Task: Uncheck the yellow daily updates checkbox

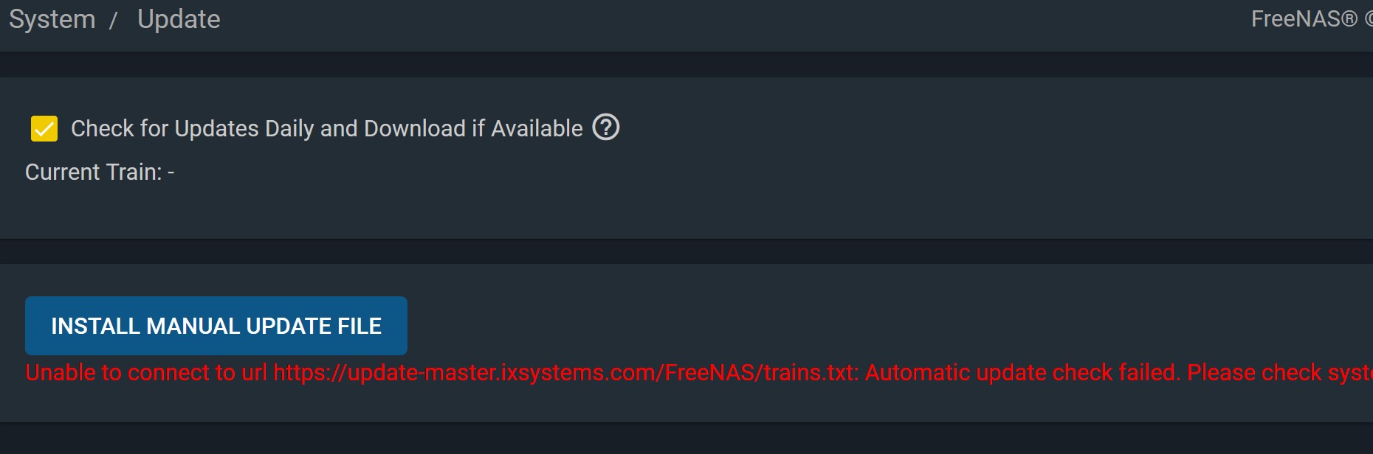Action: click(x=44, y=128)
